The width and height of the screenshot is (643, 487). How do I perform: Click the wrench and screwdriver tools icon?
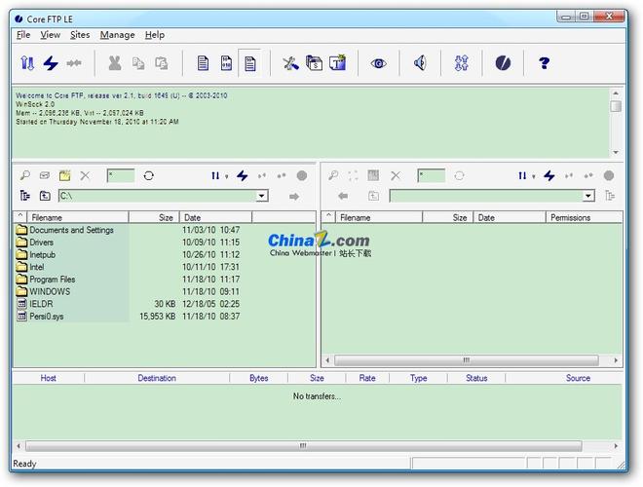[290, 63]
